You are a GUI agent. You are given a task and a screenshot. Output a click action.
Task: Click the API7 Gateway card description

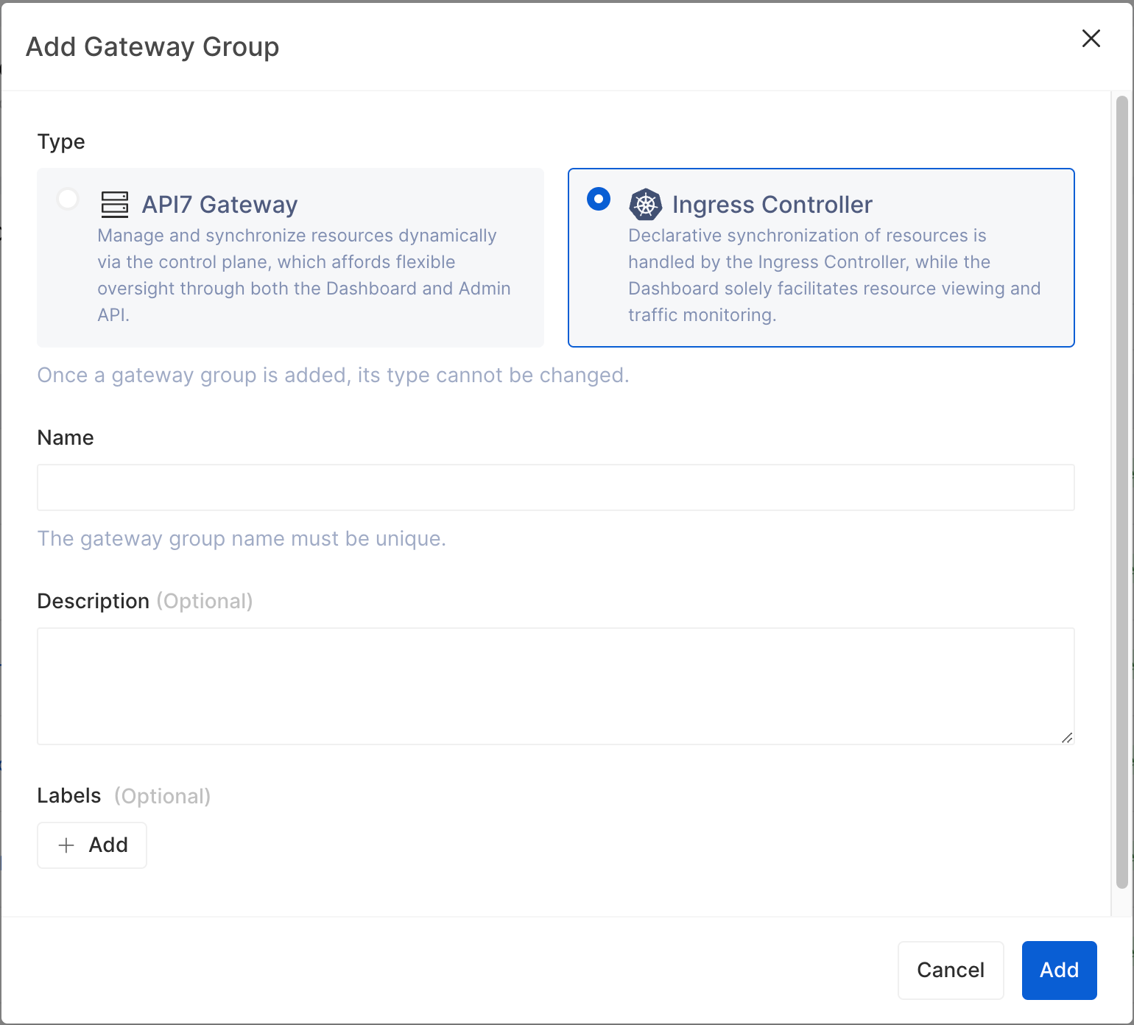pyautogui.click(x=304, y=275)
